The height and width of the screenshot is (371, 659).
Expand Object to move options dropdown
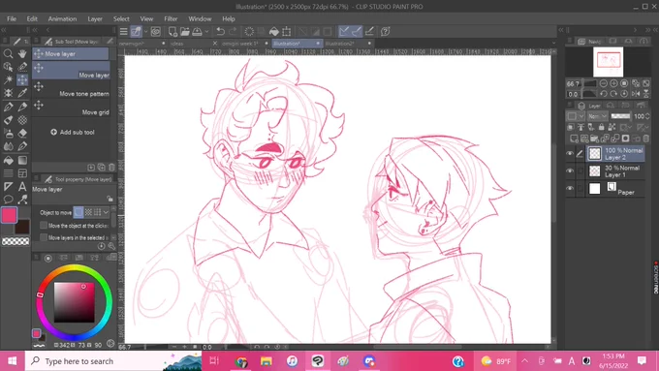106,212
